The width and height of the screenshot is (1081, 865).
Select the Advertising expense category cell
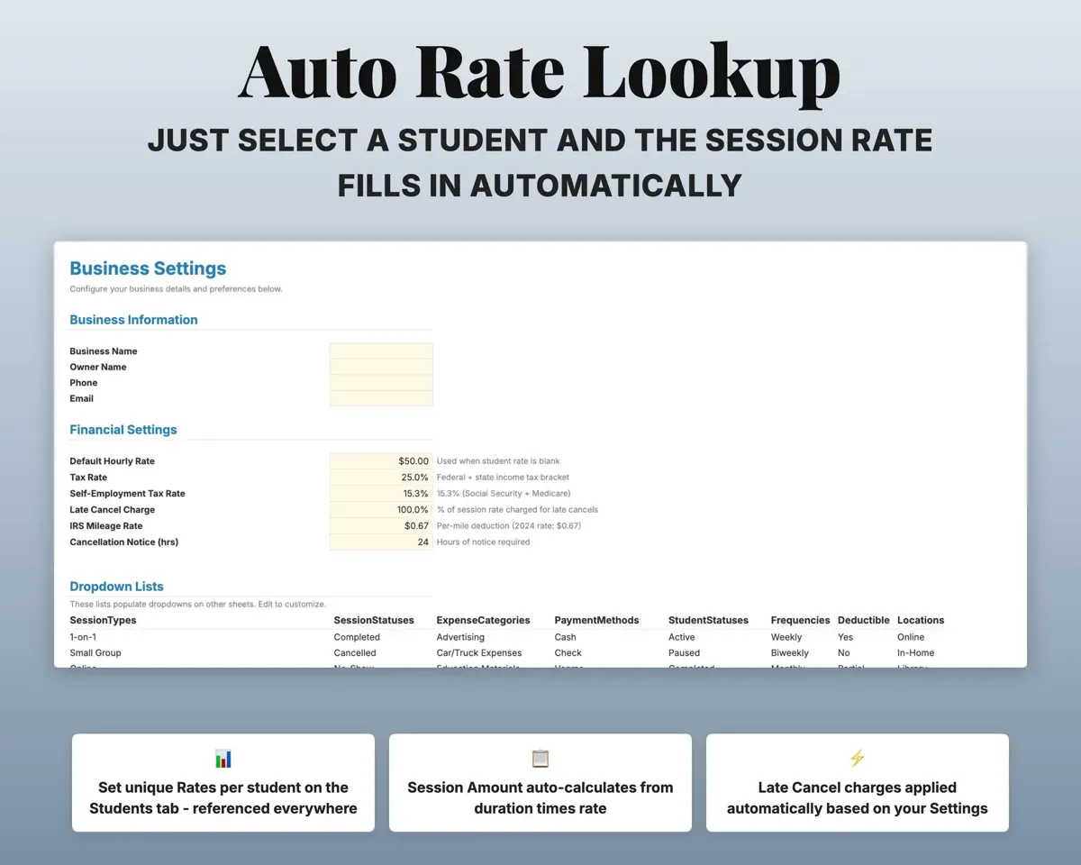click(460, 637)
